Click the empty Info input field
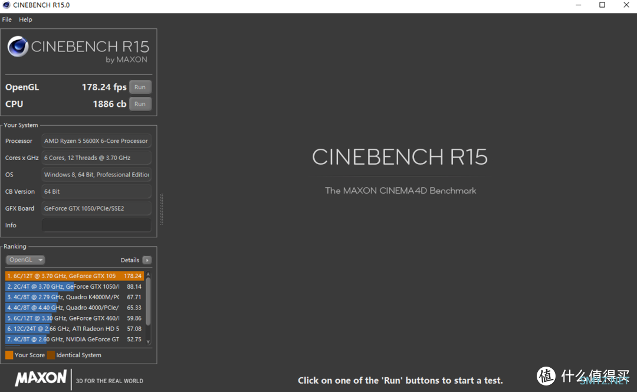Image resolution: width=637 pixels, height=392 pixels. (96, 226)
